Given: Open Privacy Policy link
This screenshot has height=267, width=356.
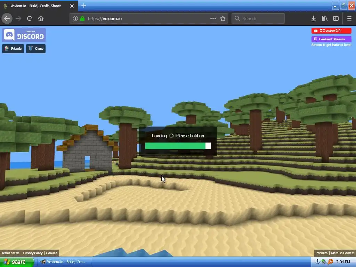Looking at the screenshot, I should click(33, 253).
